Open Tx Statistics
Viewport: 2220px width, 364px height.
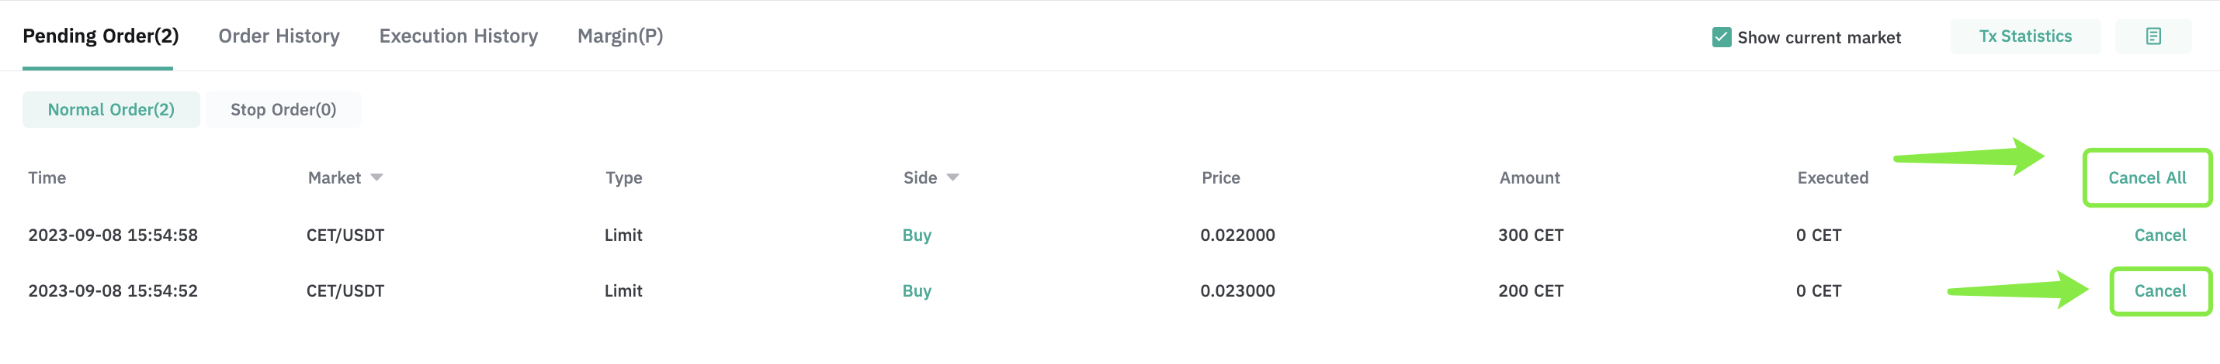2025,36
